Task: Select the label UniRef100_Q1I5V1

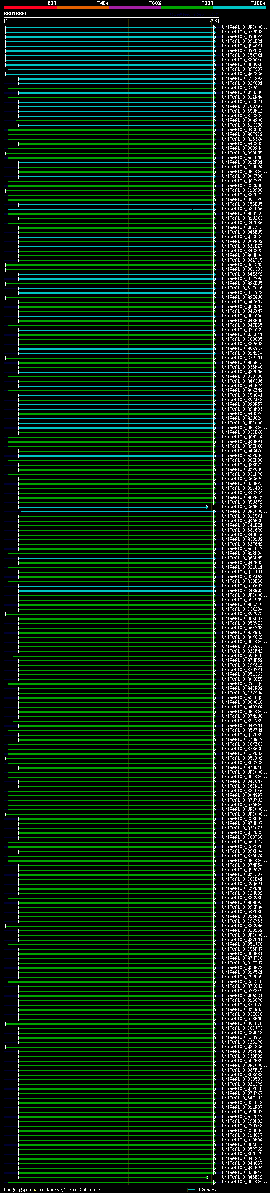Action: 242,516
